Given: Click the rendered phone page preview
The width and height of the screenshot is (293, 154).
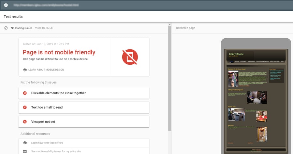Looking at the screenshot, I should pos(256,101).
